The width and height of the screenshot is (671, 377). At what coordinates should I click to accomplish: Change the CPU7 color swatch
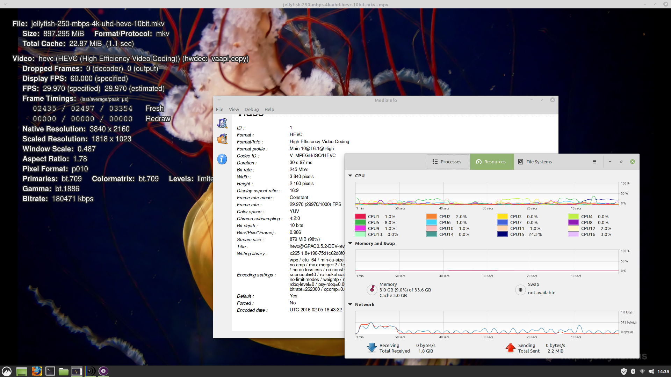[503, 223]
